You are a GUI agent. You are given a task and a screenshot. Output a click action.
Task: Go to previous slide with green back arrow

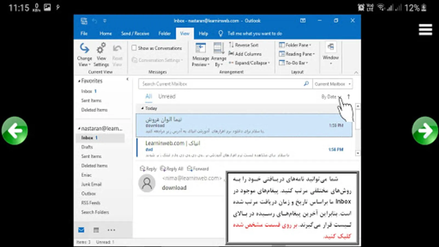pos(15,131)
